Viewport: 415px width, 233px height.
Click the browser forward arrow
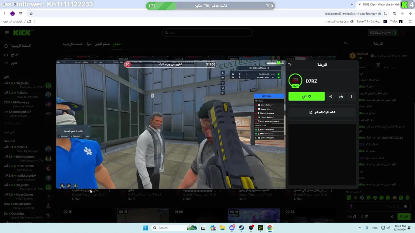click(x=410, y=14)
